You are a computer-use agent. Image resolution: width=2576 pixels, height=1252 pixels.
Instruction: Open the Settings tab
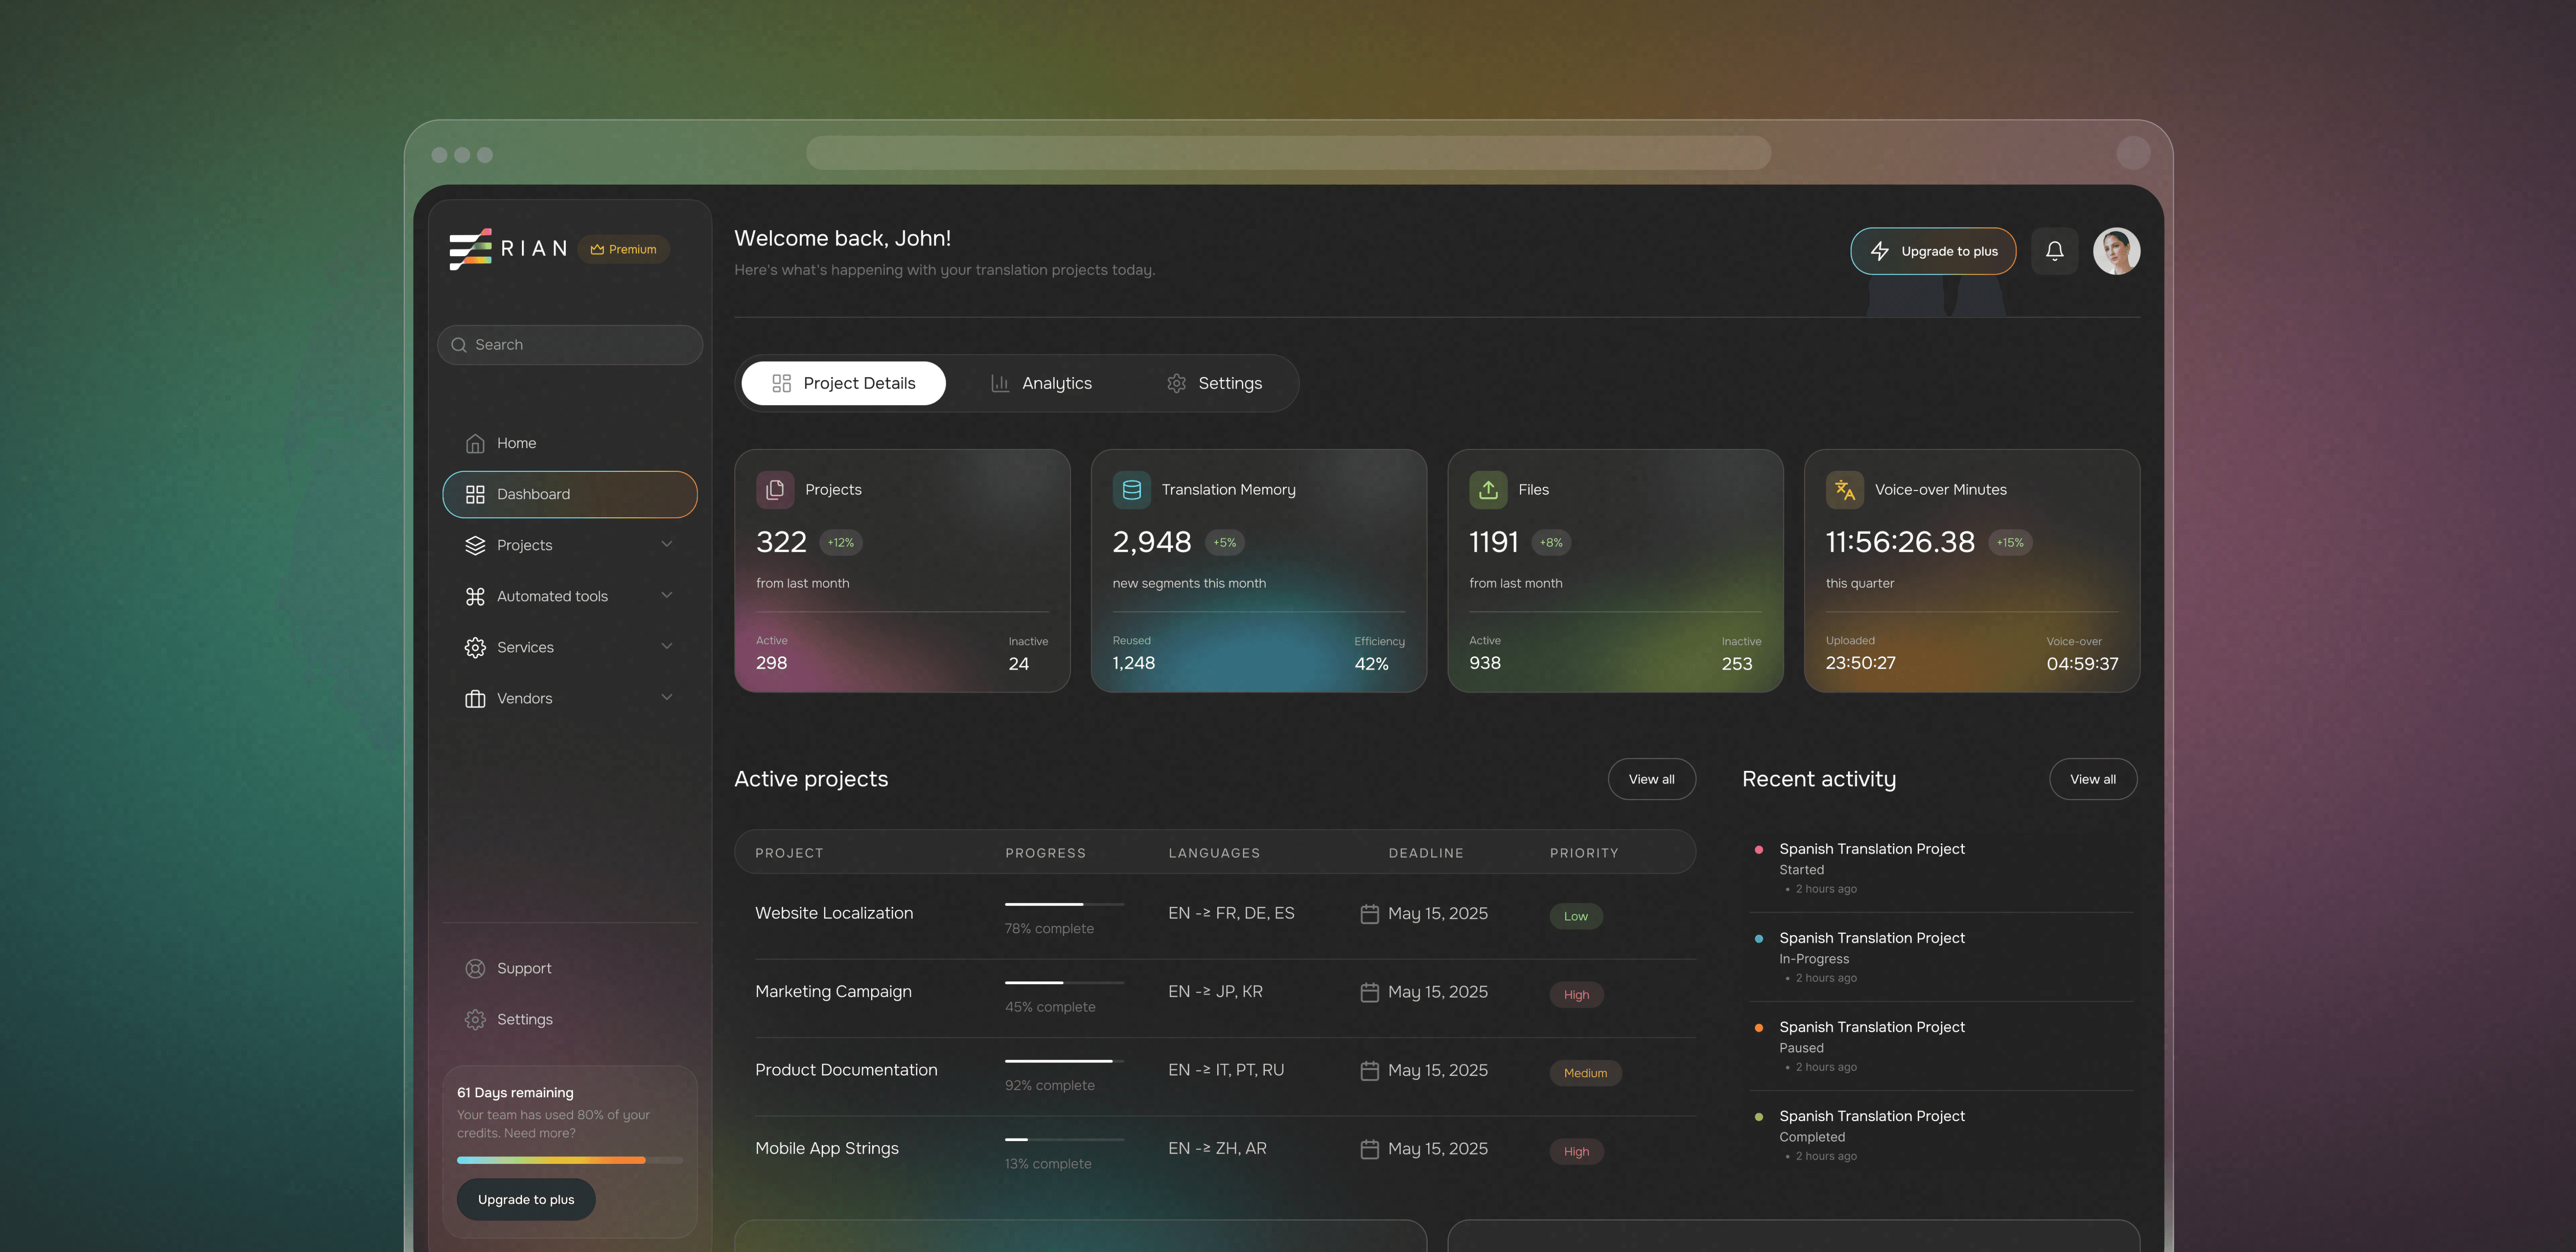click(x=1214, y=383)
